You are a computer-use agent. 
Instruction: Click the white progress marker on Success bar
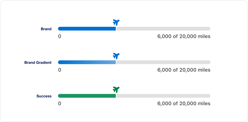tap(116, 96)
